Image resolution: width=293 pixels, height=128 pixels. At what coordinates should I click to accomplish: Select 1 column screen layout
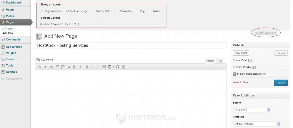coord(66,24)
